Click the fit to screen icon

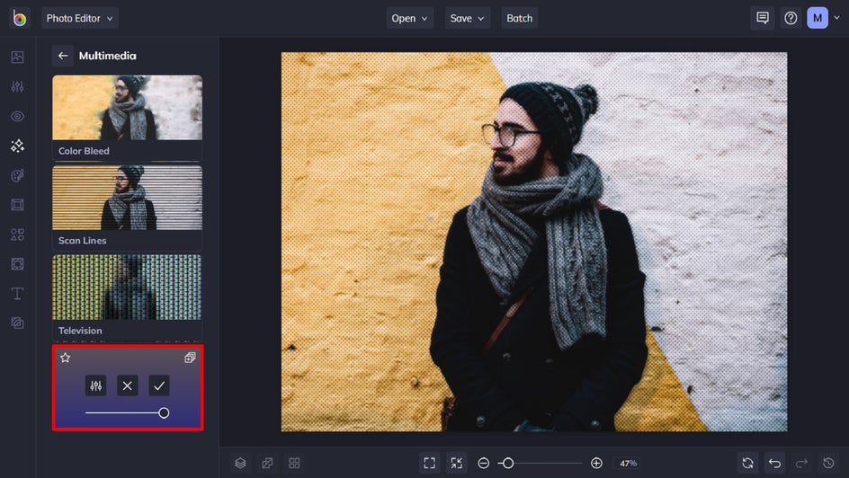pyautogui.click(x=429, y=463)
